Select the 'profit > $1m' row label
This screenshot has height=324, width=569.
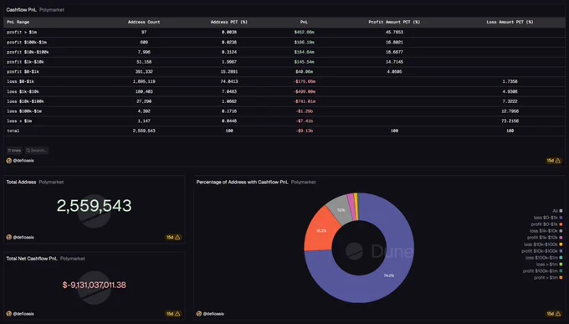(x=22, y=33)
